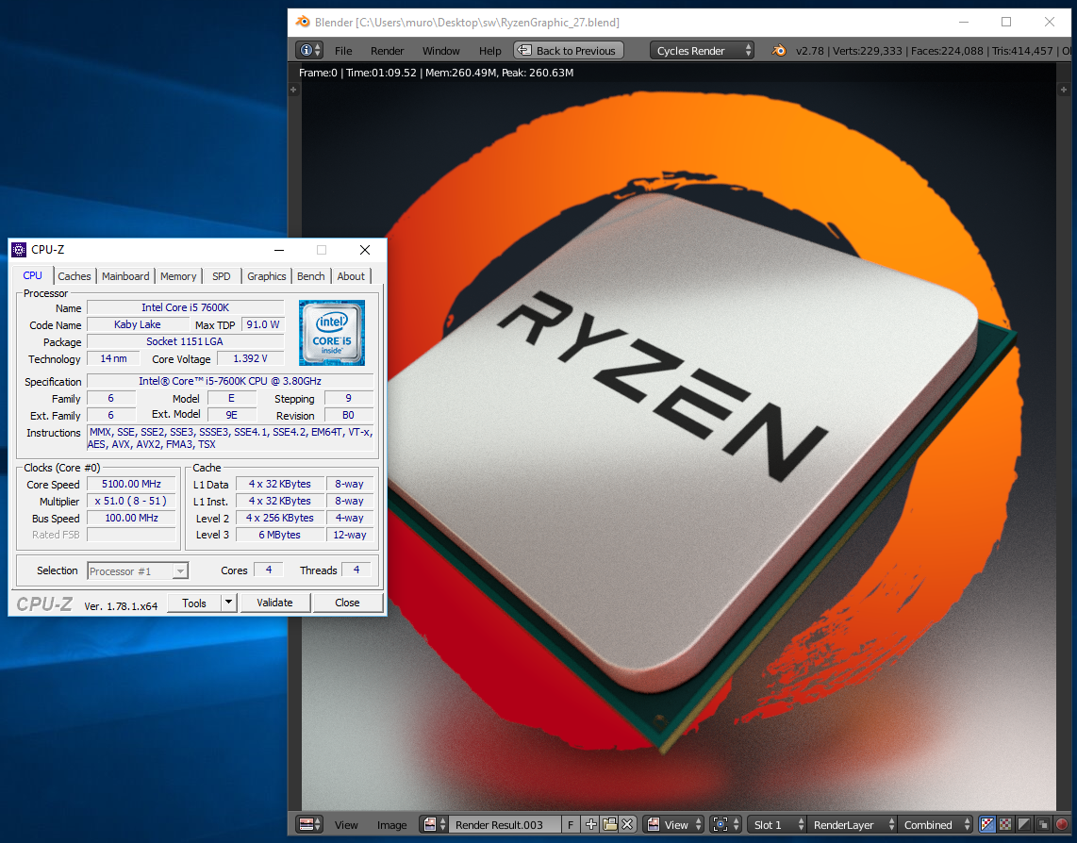Image resolution: width=1077 pixels, height=843 pixels.
Task: Open Blender Info editor type selector
Action: point(308,50)
